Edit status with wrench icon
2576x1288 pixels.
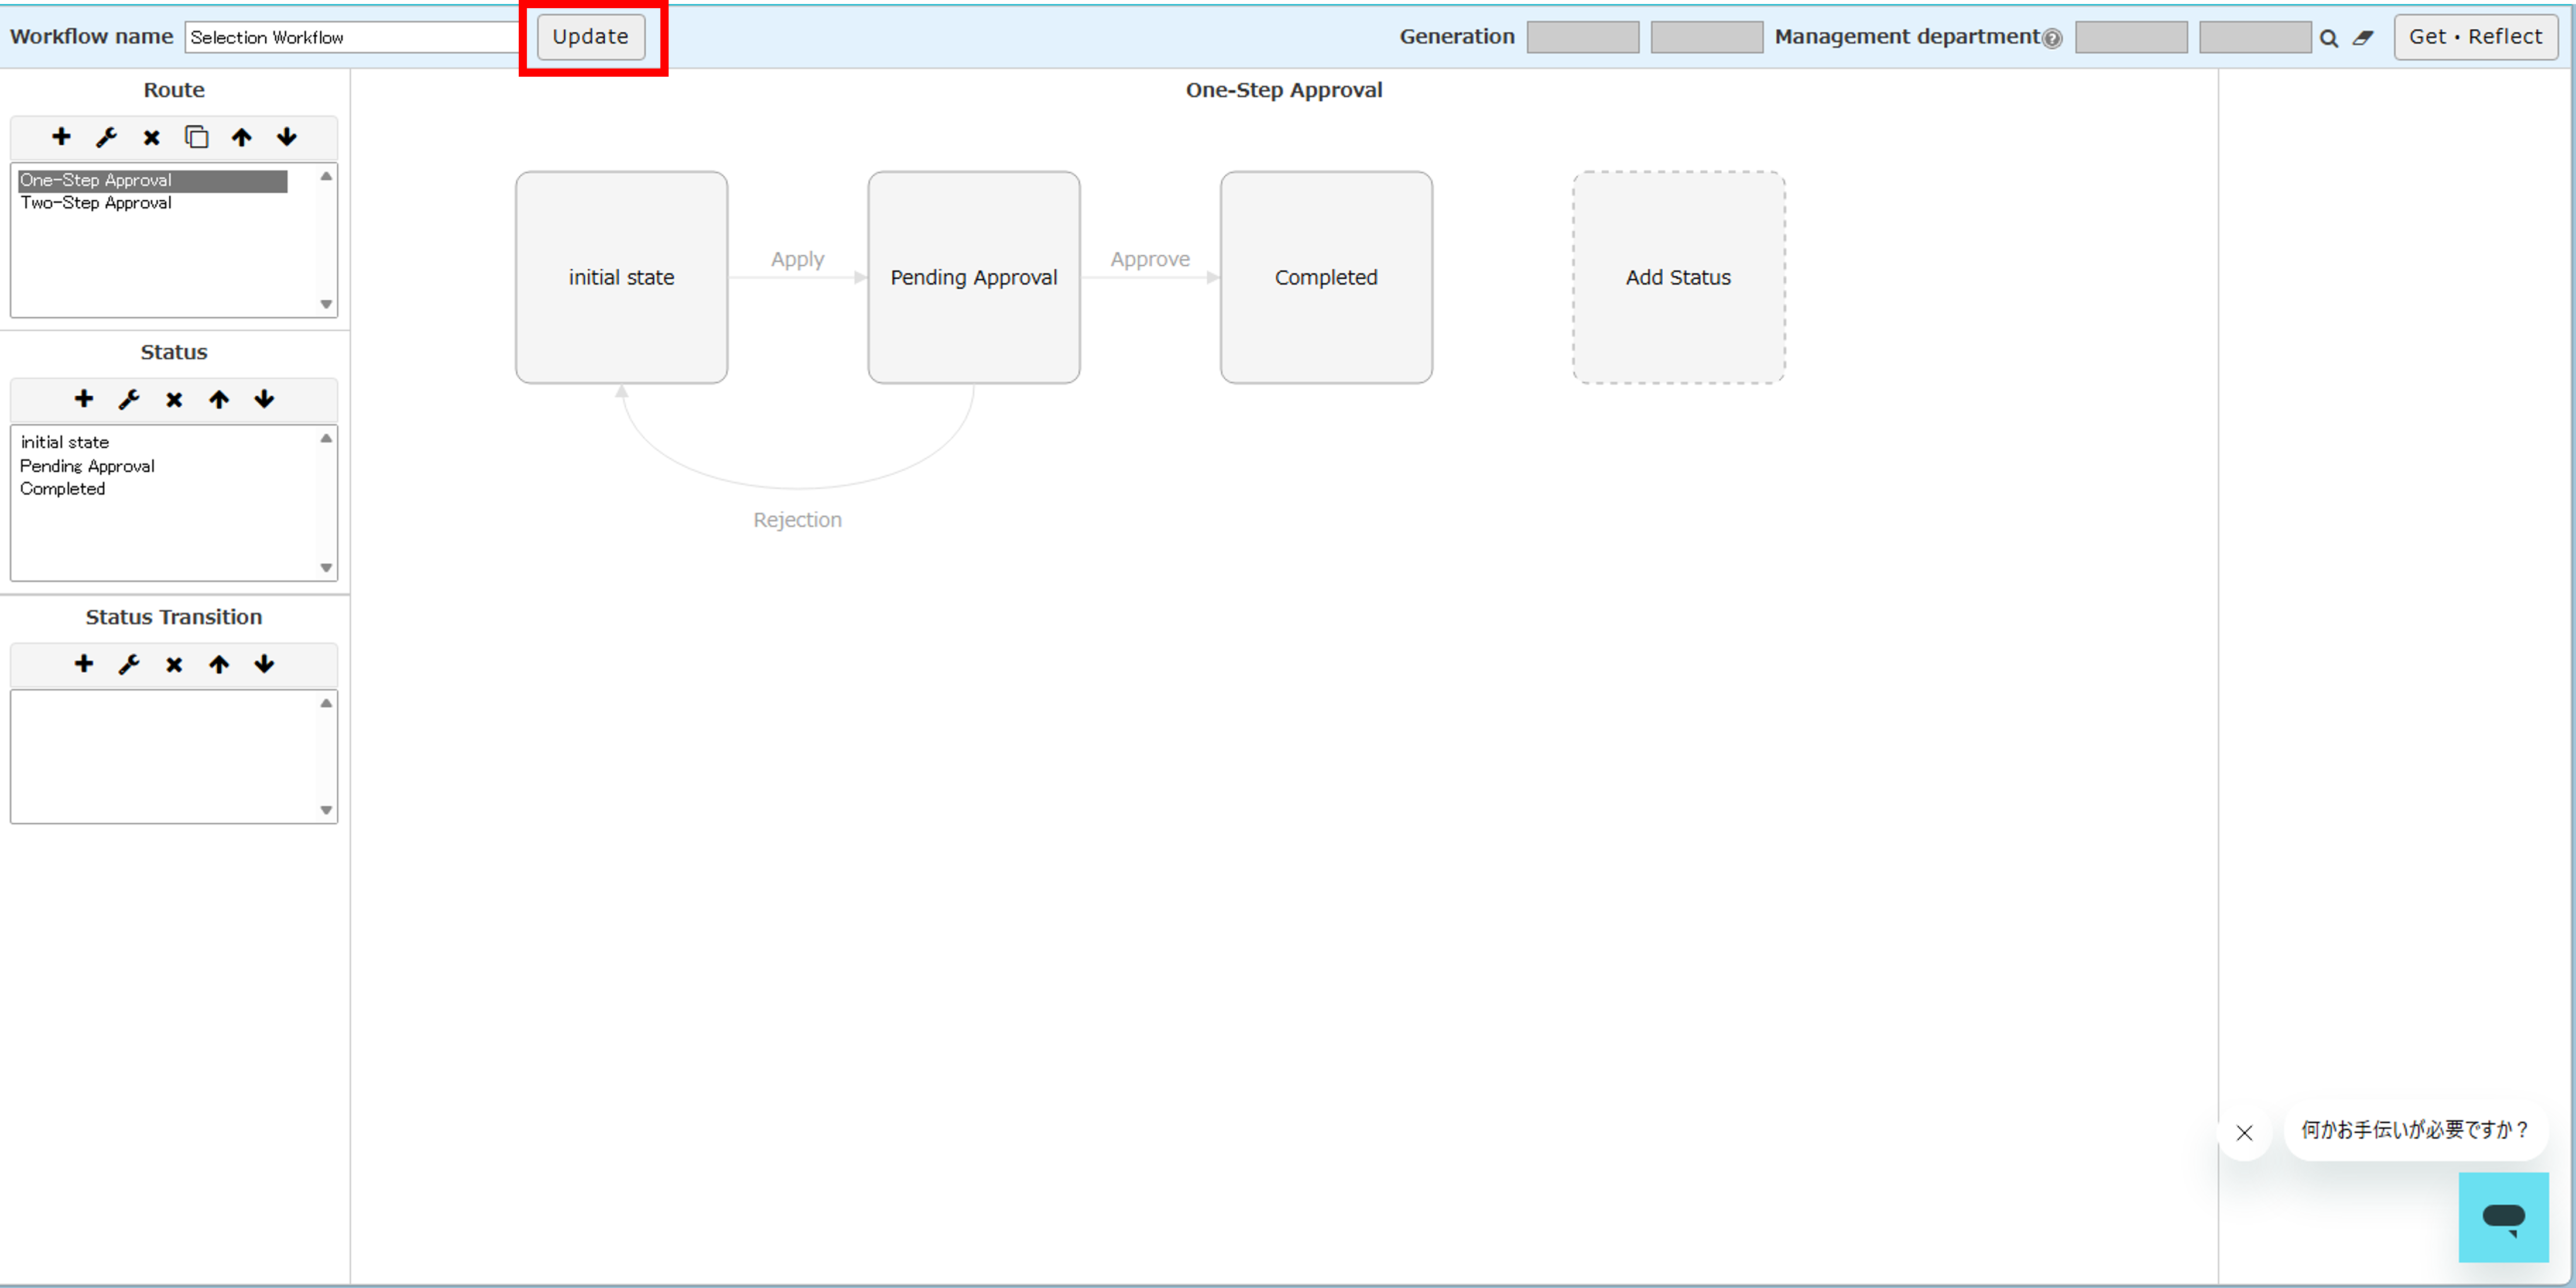(x=129, y=399)
